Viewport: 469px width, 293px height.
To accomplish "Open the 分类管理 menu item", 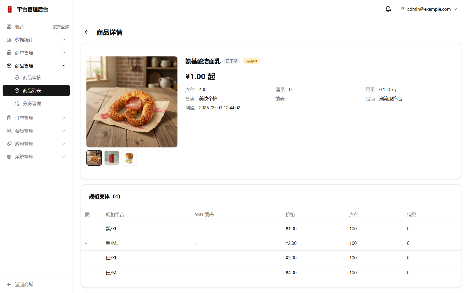I will (36, 103).
